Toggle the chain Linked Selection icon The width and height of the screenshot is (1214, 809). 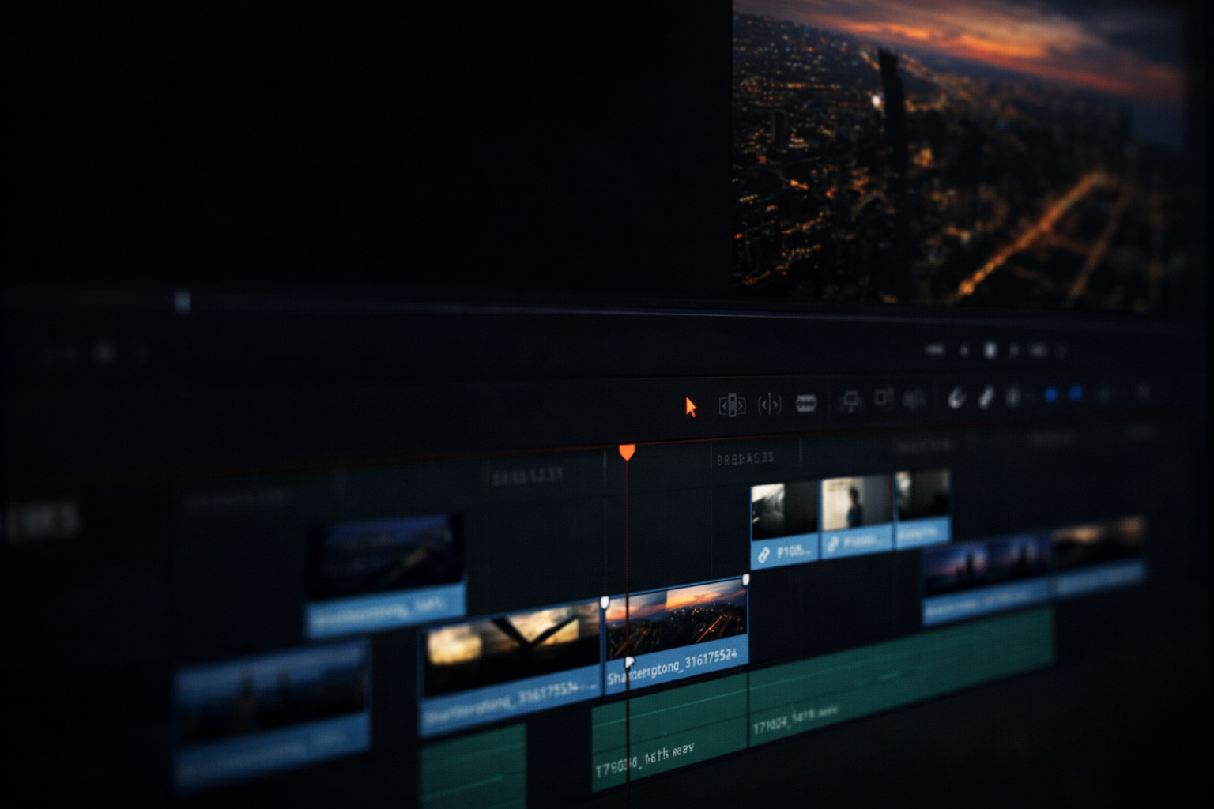coord(986,397)
